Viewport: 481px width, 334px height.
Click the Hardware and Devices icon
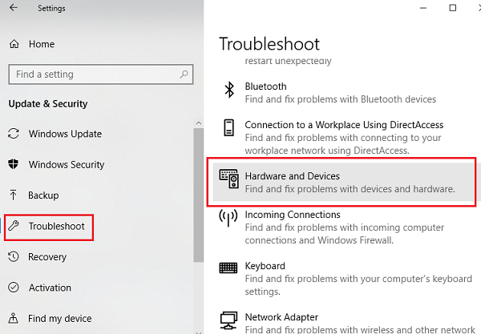coord(228,179)
